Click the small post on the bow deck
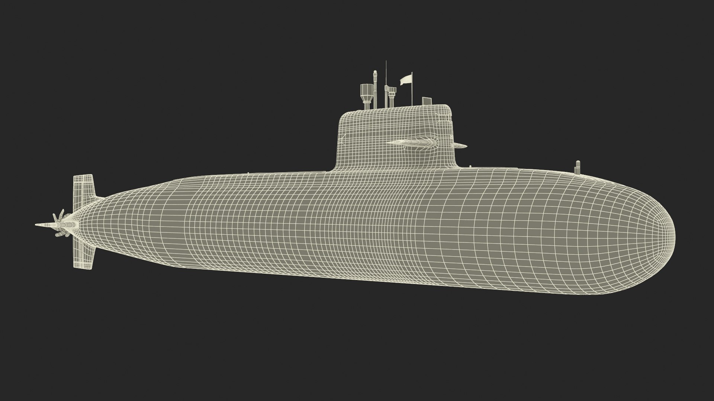 [x=578, y=167]
